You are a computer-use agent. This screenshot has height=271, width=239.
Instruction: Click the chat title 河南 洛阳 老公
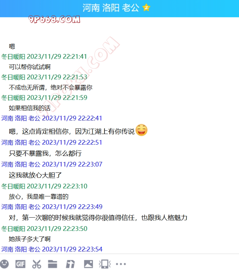111,8
